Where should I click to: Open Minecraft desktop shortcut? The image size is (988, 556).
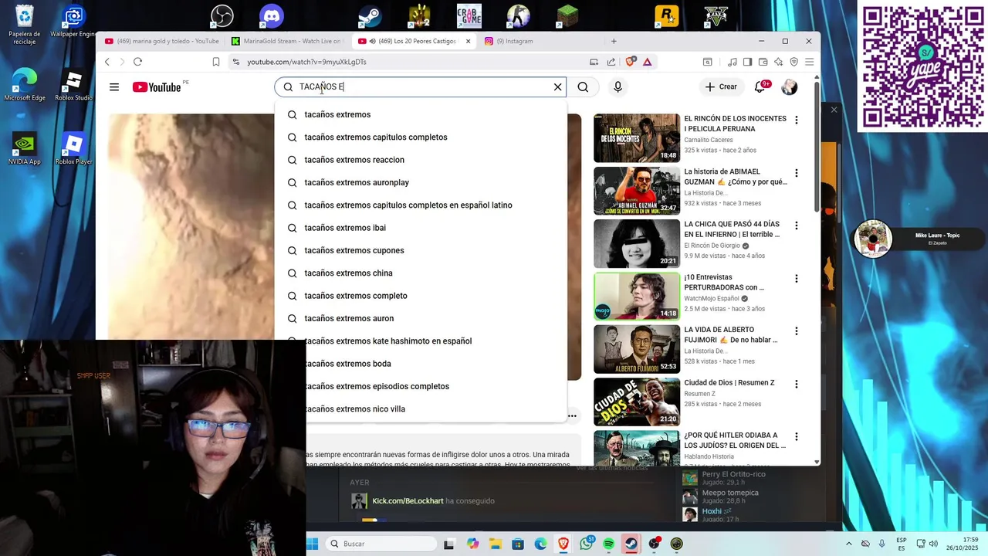(568, 15)
